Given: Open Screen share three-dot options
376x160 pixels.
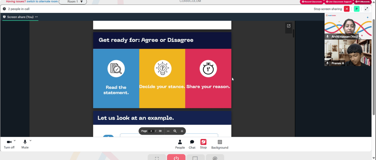Looking at the screenshot, I should [36, 17].
